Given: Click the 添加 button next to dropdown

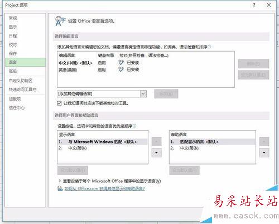Looking at the screenshot, I should pyautogui.click(x=166, y=94).
